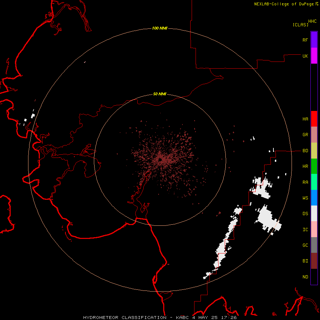Click the [CLAS] legend header
The width and height of the screenshot is (320, 320).
pyautogui.click(x=300, y=25)
